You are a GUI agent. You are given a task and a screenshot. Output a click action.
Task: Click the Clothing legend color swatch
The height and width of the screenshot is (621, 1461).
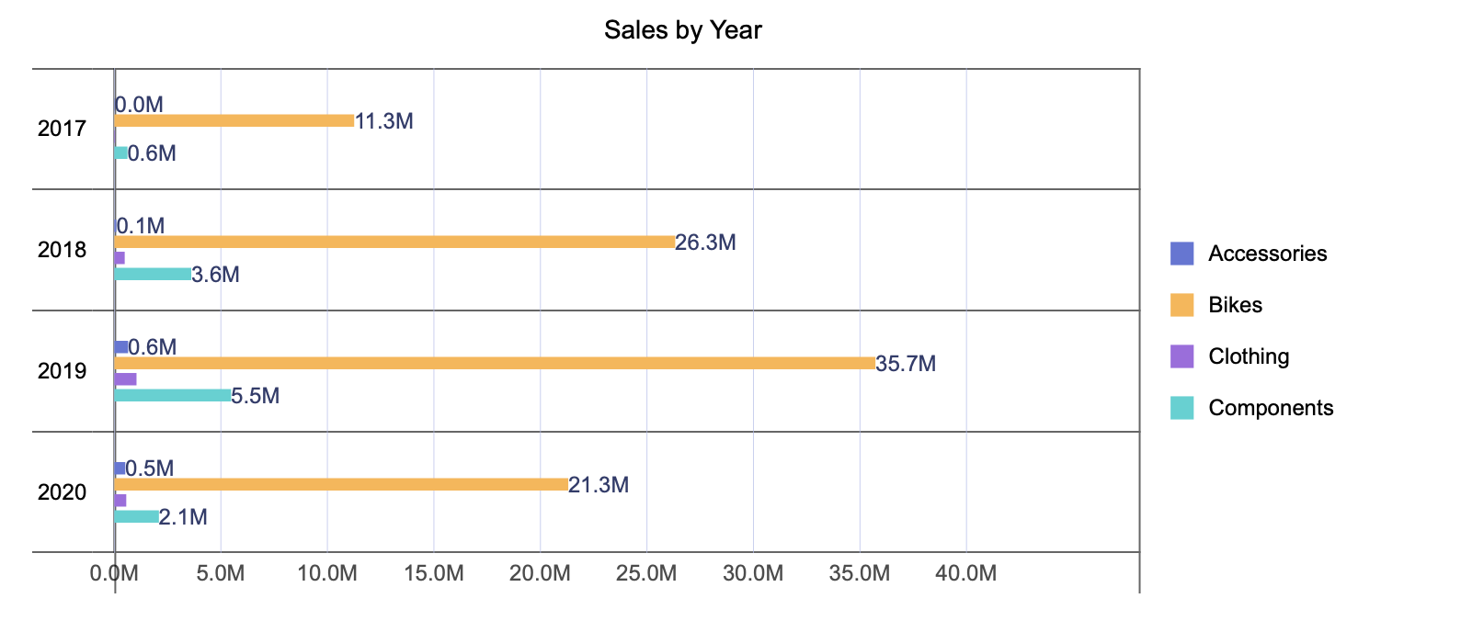(x=1181, y=356)
